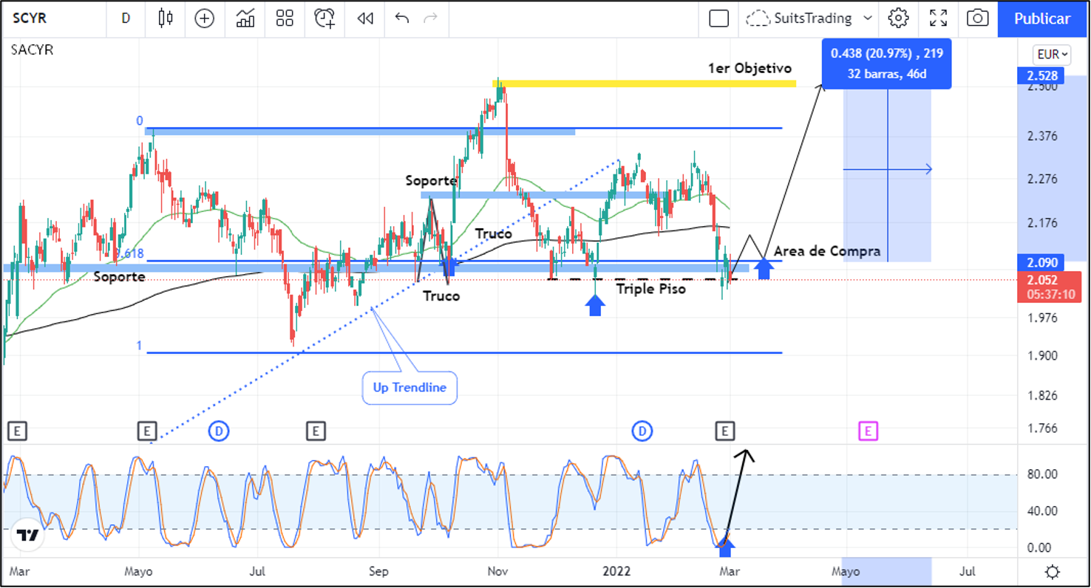Click the Publicar button
Viewport: 1091px width, 588px height.
point(1041,18)
